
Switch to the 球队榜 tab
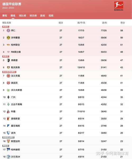point(22,16)
